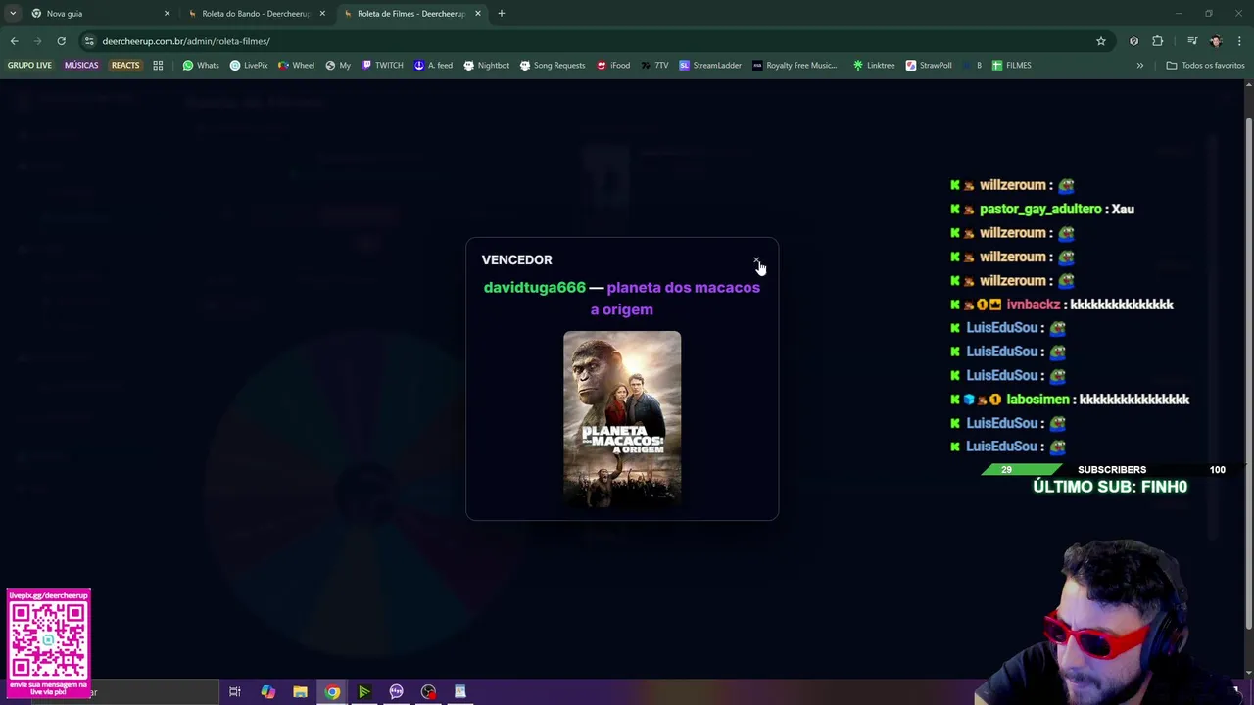Open the GRUPO LIVE bookmark group
The width and height of the screenshot is (1254, 705).
(29, 66)
